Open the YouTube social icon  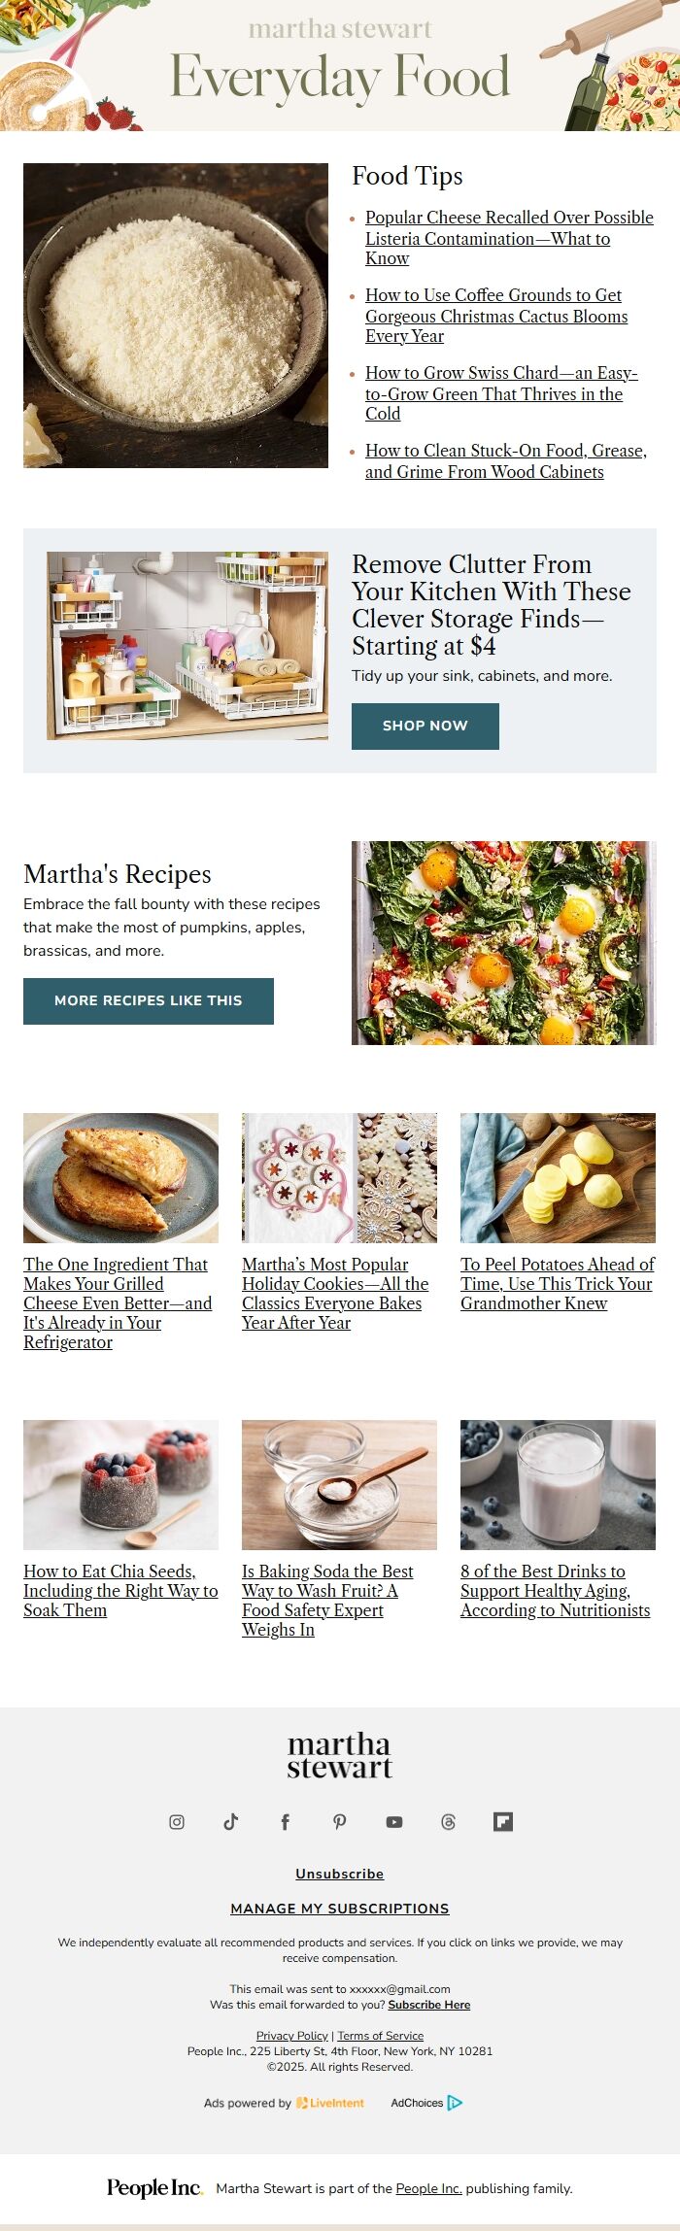point(394,1822)
